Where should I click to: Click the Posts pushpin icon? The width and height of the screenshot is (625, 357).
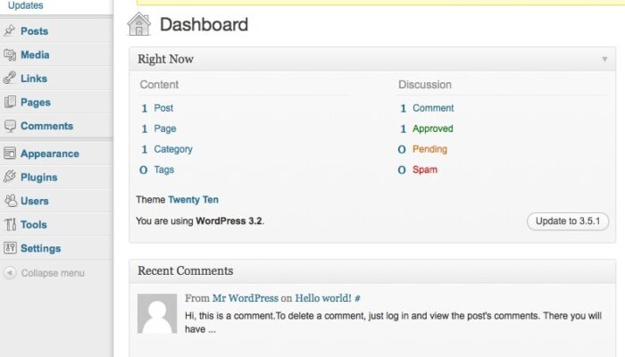click(x=10, y=30)
